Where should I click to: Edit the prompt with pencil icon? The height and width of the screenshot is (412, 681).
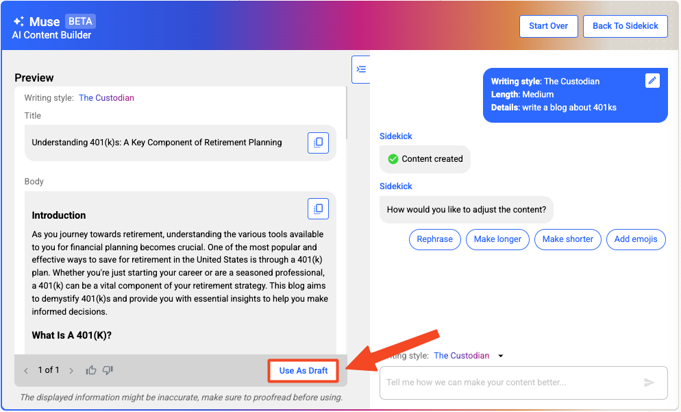point(652,81)
